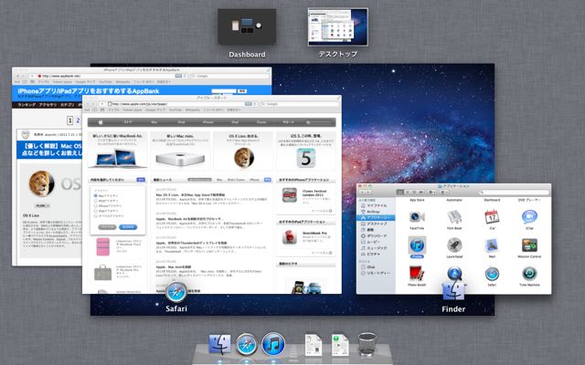
Task: Open iPad tab on apple.com navigation bar
Action: [x=235, y=122]
